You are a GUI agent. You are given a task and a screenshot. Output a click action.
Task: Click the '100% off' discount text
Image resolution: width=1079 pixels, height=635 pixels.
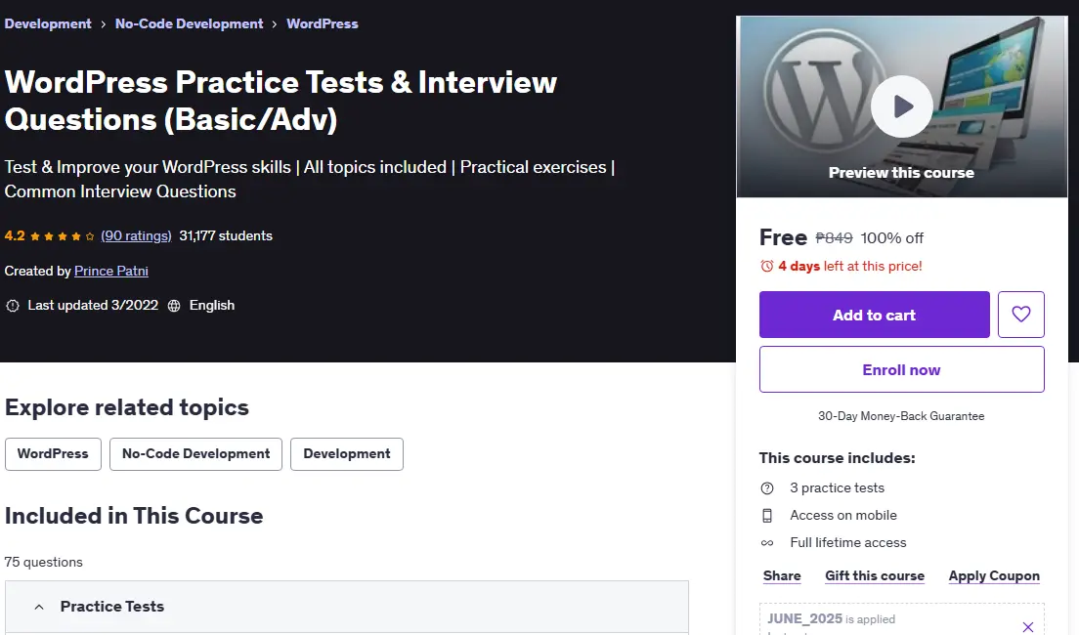(891, 238)
